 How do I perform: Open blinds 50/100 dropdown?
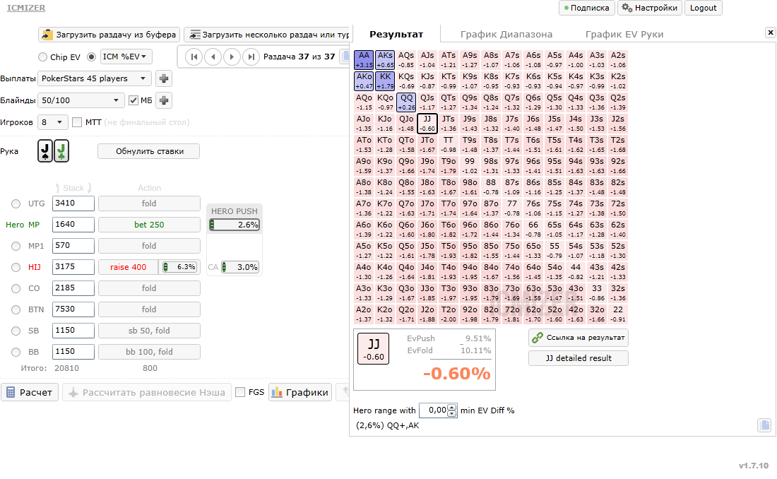pos(81,100)
